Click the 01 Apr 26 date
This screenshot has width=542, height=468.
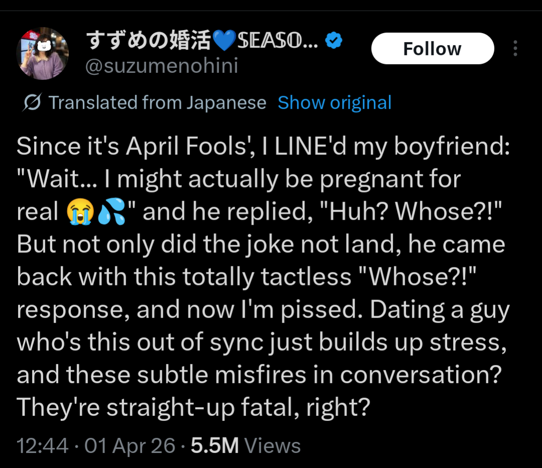coord(130,445)
